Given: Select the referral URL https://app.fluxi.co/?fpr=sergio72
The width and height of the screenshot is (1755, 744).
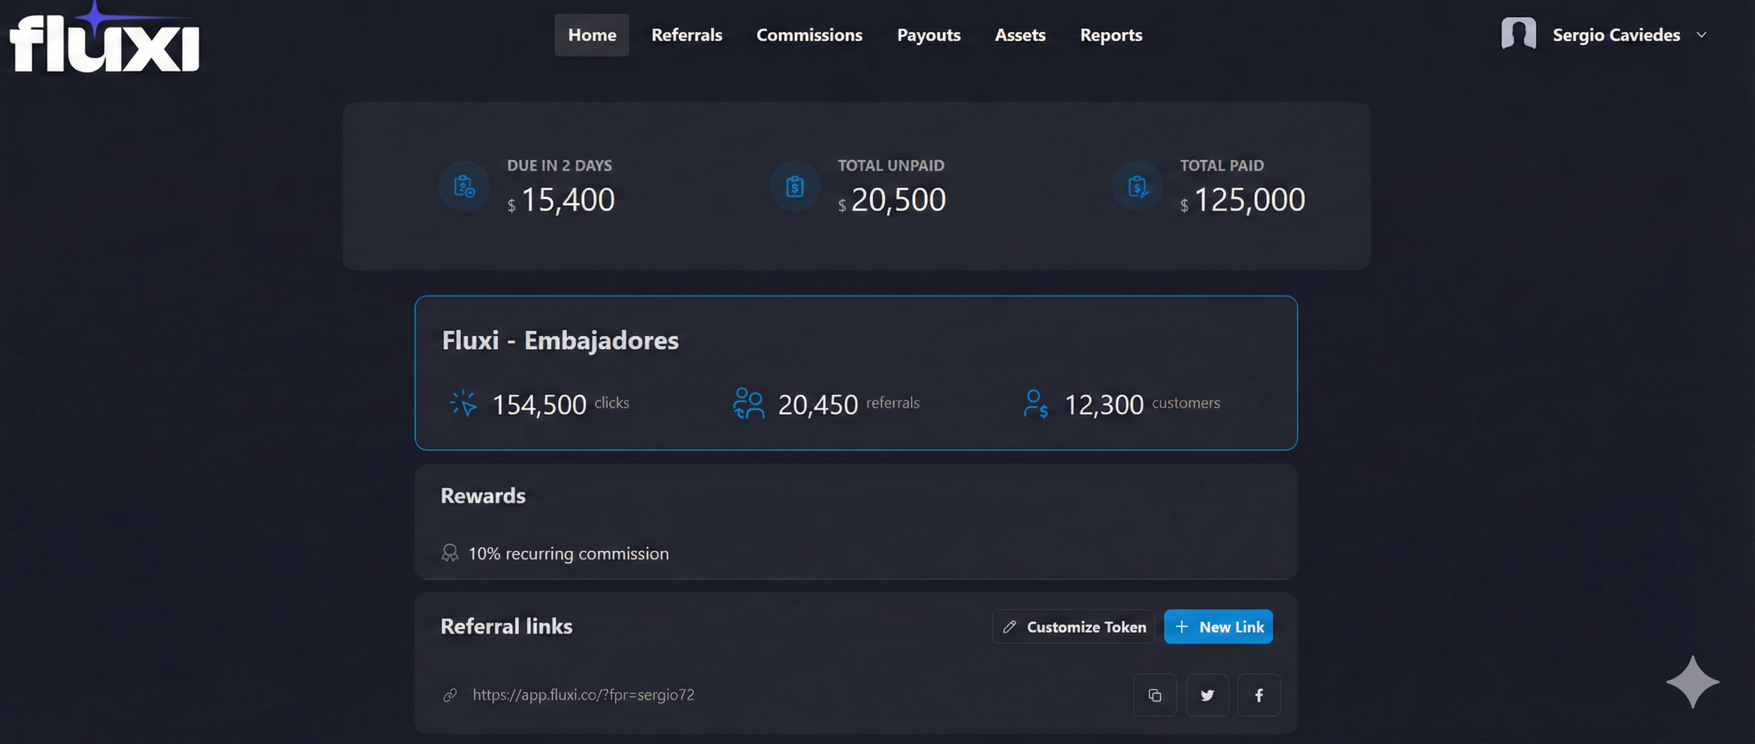Looking at the screenshot, I should 583,695.
